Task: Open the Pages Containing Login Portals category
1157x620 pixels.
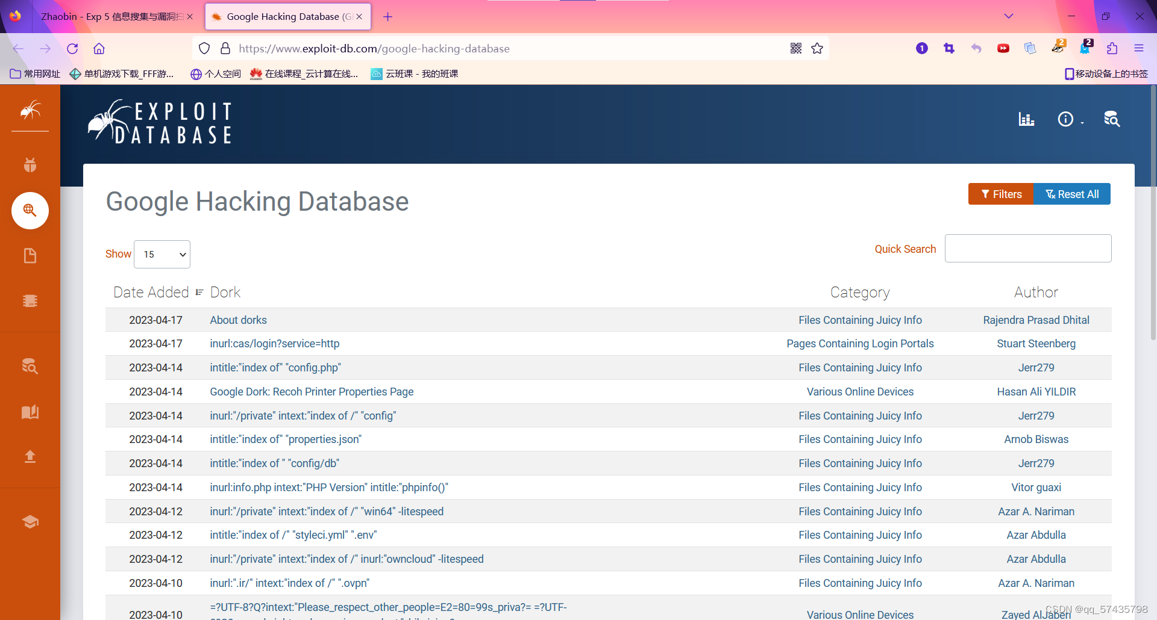Action: [x=860, y=344]
